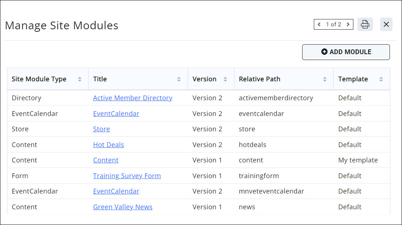Open EventCalendar link with mnveteventcalendar path

tap(116, 191)
